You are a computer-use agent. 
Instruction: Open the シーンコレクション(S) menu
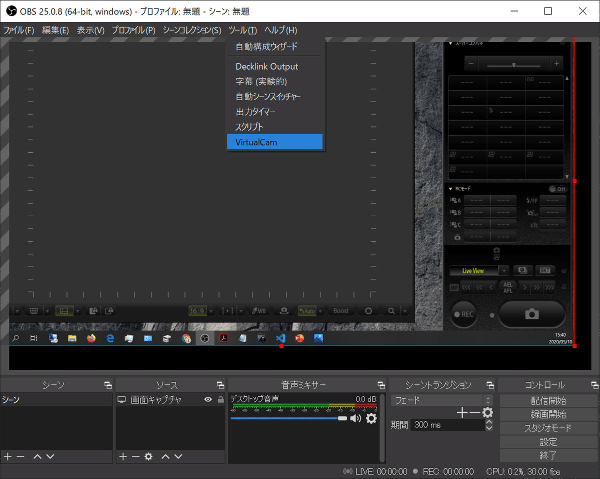(192, 30)
